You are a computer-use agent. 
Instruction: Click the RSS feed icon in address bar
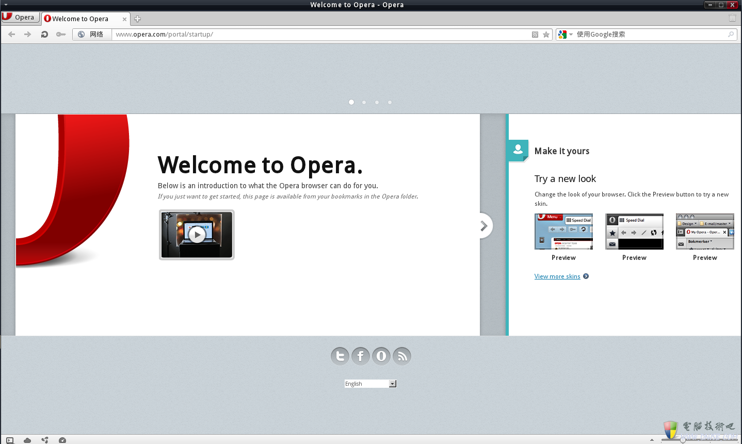[535, 35]
